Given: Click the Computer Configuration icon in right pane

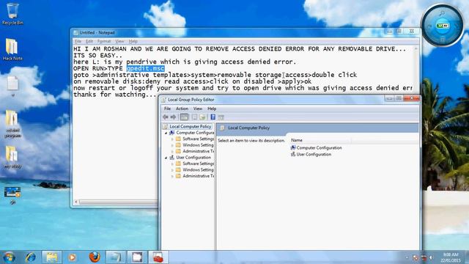Looking at the screenshot, I should point(293,147).
